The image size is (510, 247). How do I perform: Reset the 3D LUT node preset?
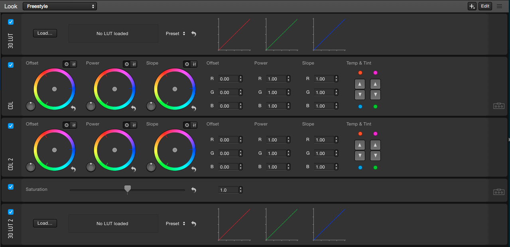[x=194, y=34]
